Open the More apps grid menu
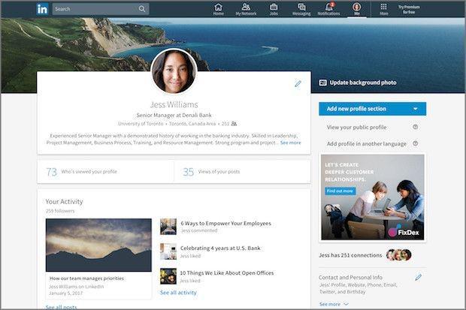 (x=383, y=9)
